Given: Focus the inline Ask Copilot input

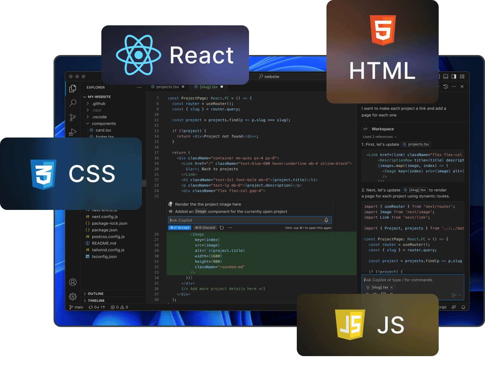Looking at the screenshot, I should [x=250, y=220].
